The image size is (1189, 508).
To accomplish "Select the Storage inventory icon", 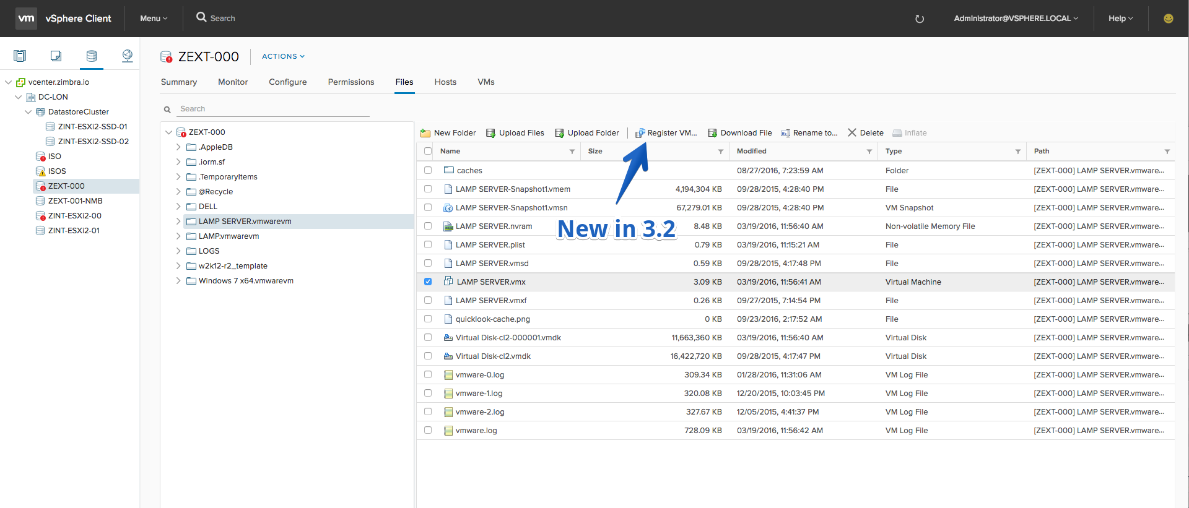I will [x=92, y=56].
